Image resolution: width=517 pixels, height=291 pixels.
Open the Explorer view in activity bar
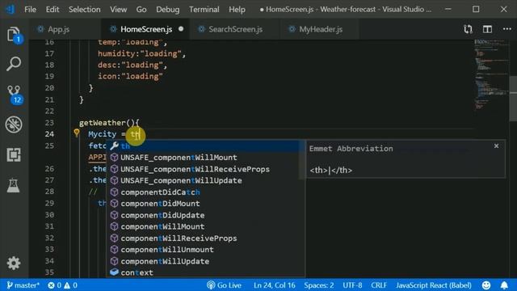coord(14,34)
